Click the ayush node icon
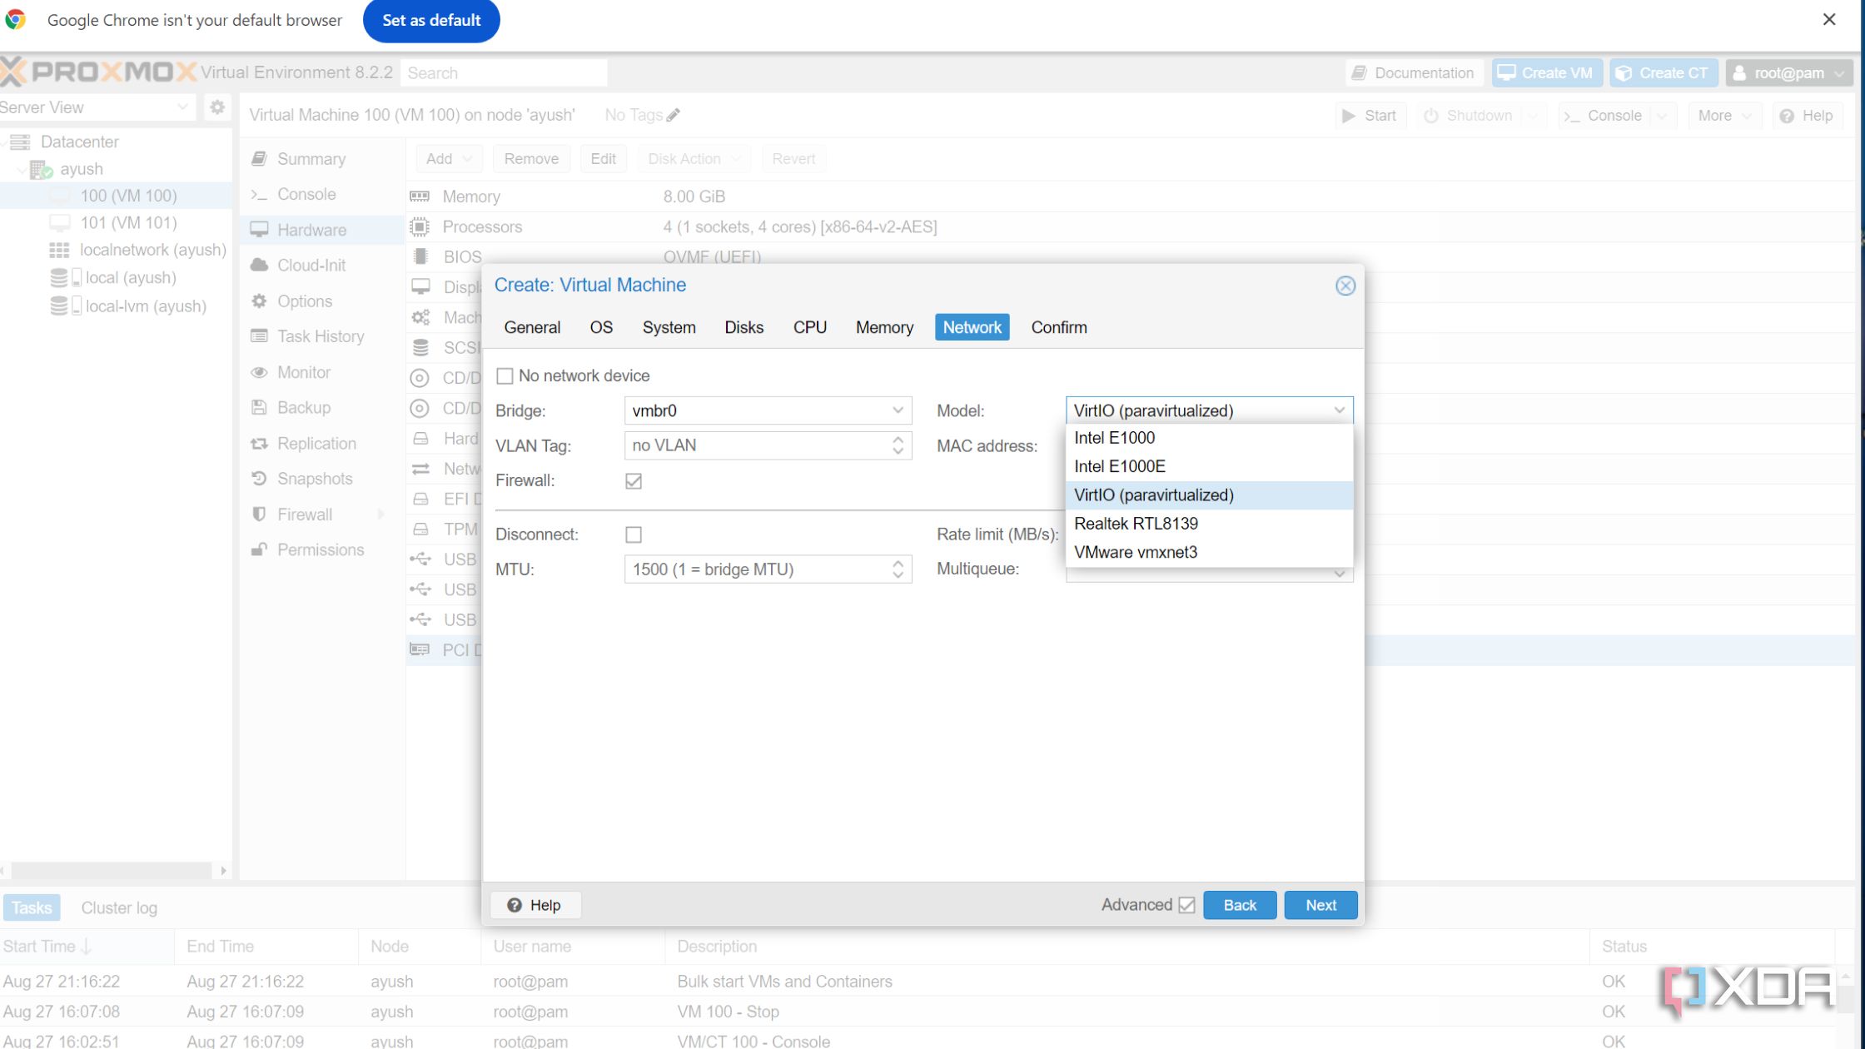This screenshot has width=1865, height=1049. [x=42, y=170]
